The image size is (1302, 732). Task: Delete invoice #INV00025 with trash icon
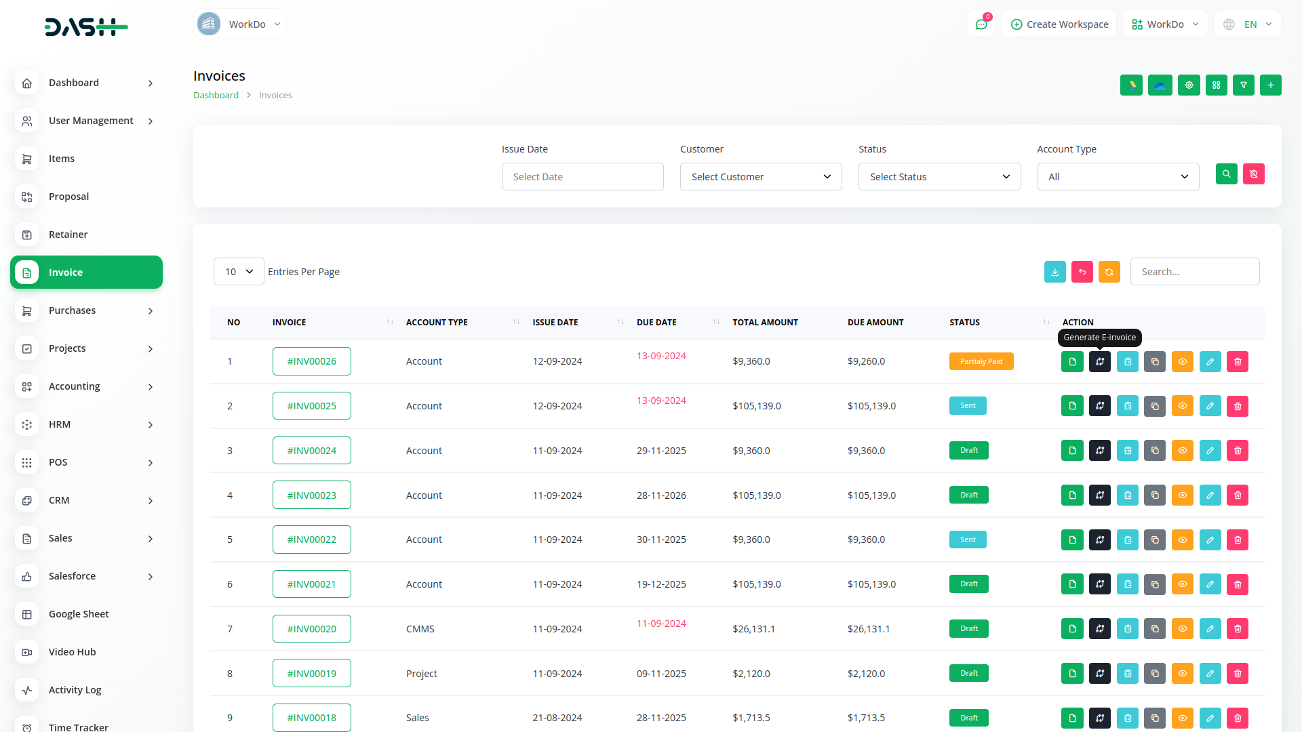pos(1237,407)
